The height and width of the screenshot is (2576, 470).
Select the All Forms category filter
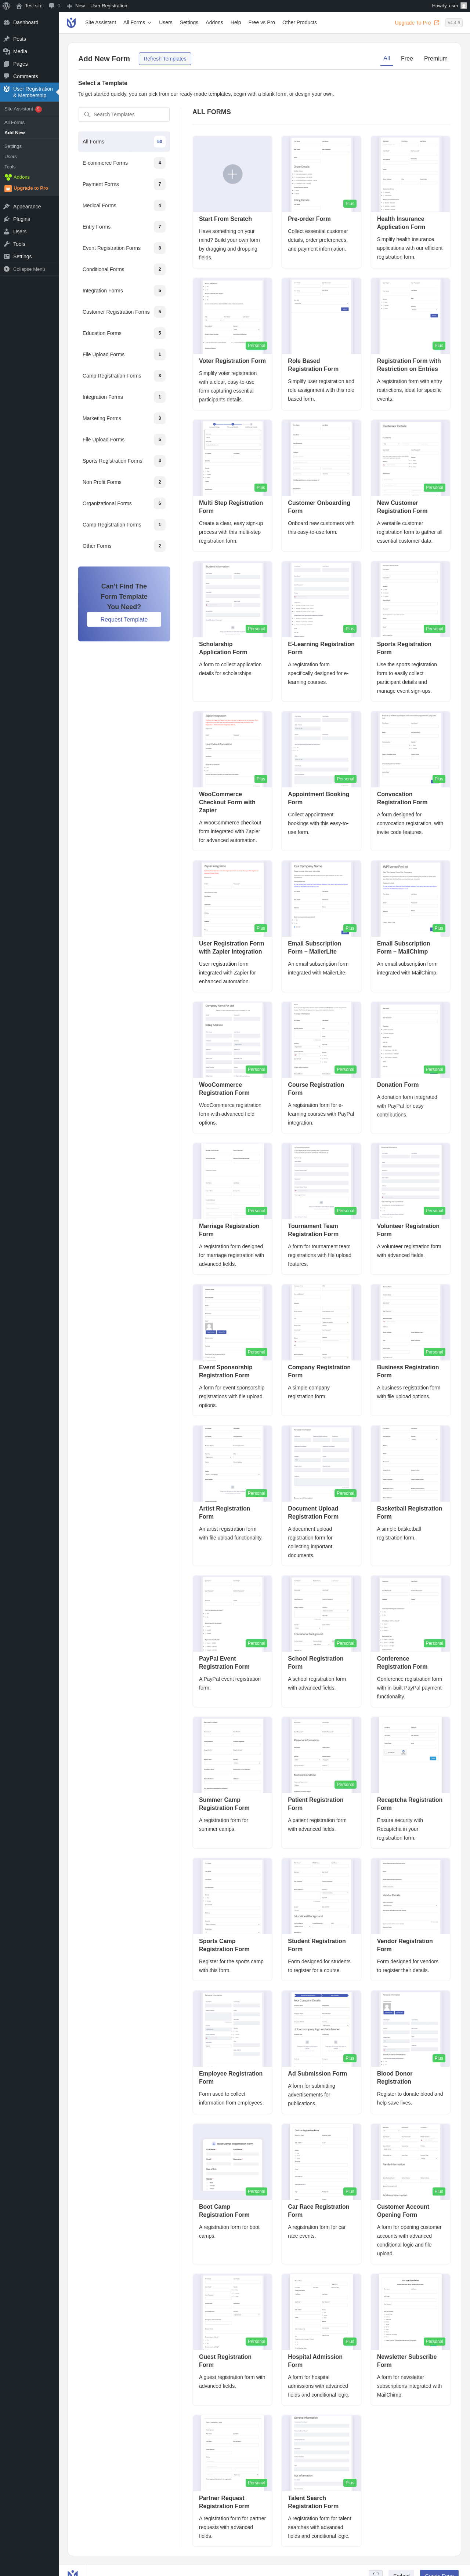coord(124,142)
